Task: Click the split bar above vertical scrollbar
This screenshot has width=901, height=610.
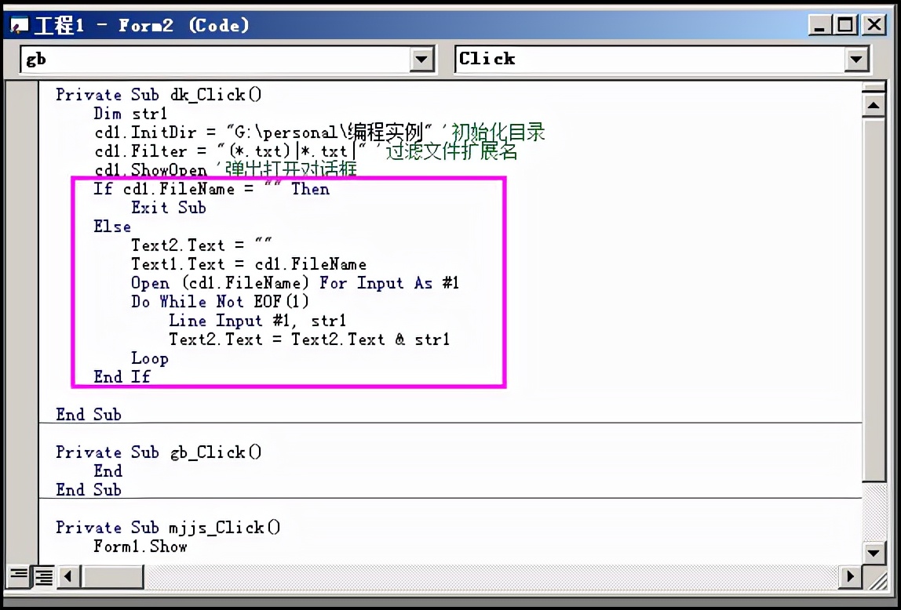Action: tap(874, 88)
